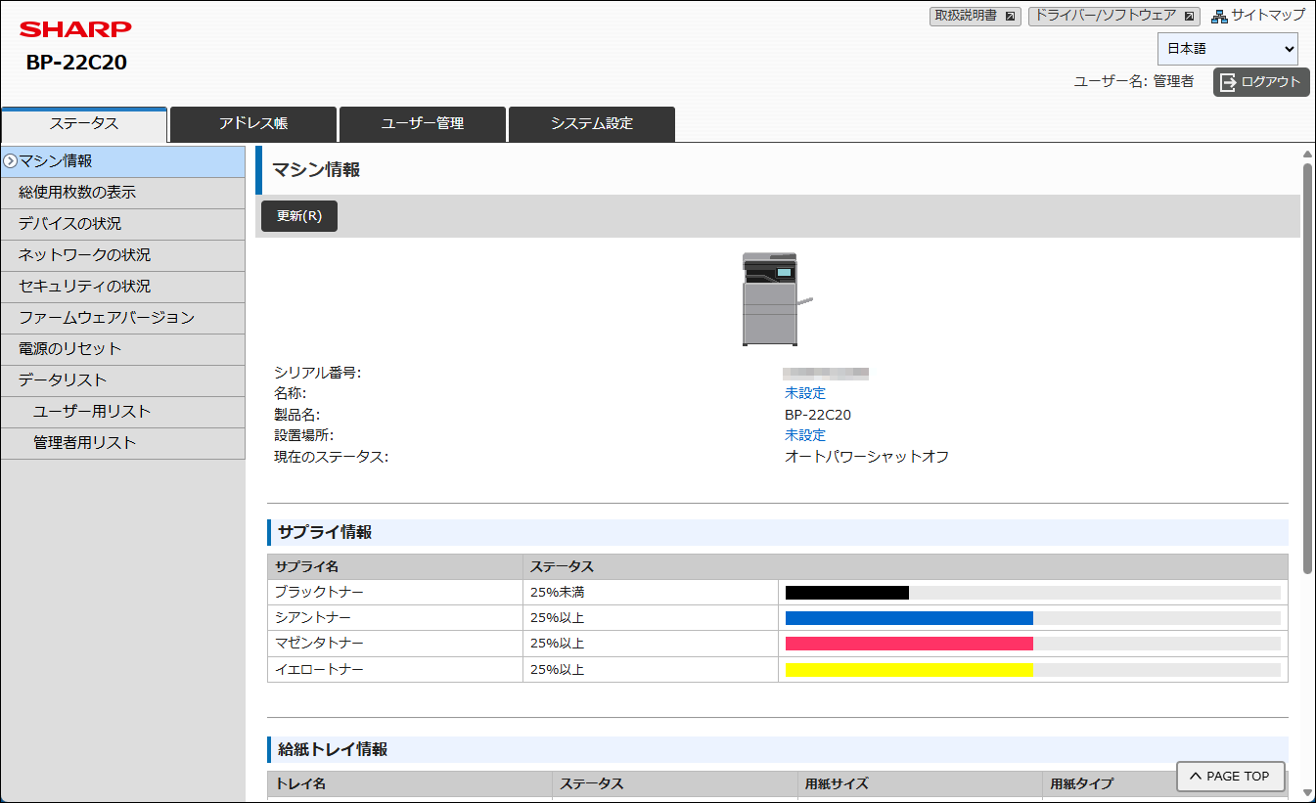Viewport: 1316px width, 803px height.
Task: Click the logout arrow icon
Action: click(1228, 82)
